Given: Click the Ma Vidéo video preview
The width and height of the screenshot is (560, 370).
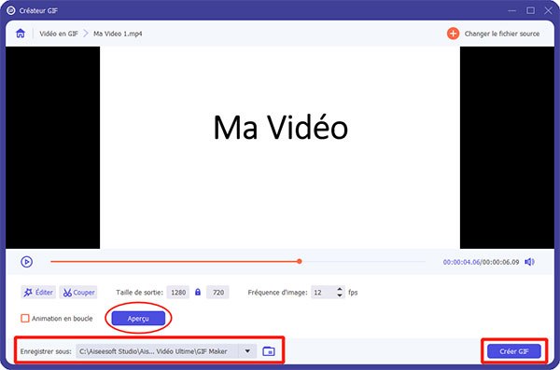Looking at the screenshot, I should [x=280, y=147].
